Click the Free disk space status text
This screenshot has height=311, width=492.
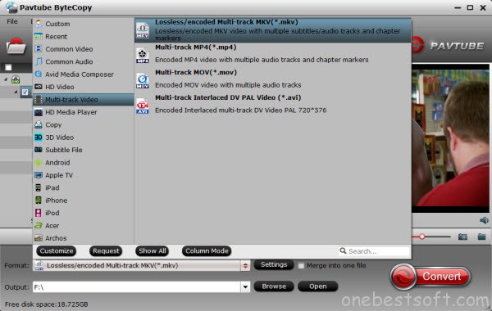47,304
